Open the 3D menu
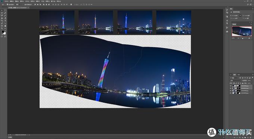 tap(43, 1)
